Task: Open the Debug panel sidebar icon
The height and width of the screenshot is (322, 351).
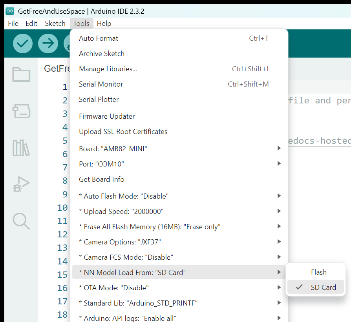Action: tap(21, 185)
